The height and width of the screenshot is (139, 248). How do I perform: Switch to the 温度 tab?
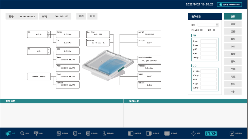(233, 54)
